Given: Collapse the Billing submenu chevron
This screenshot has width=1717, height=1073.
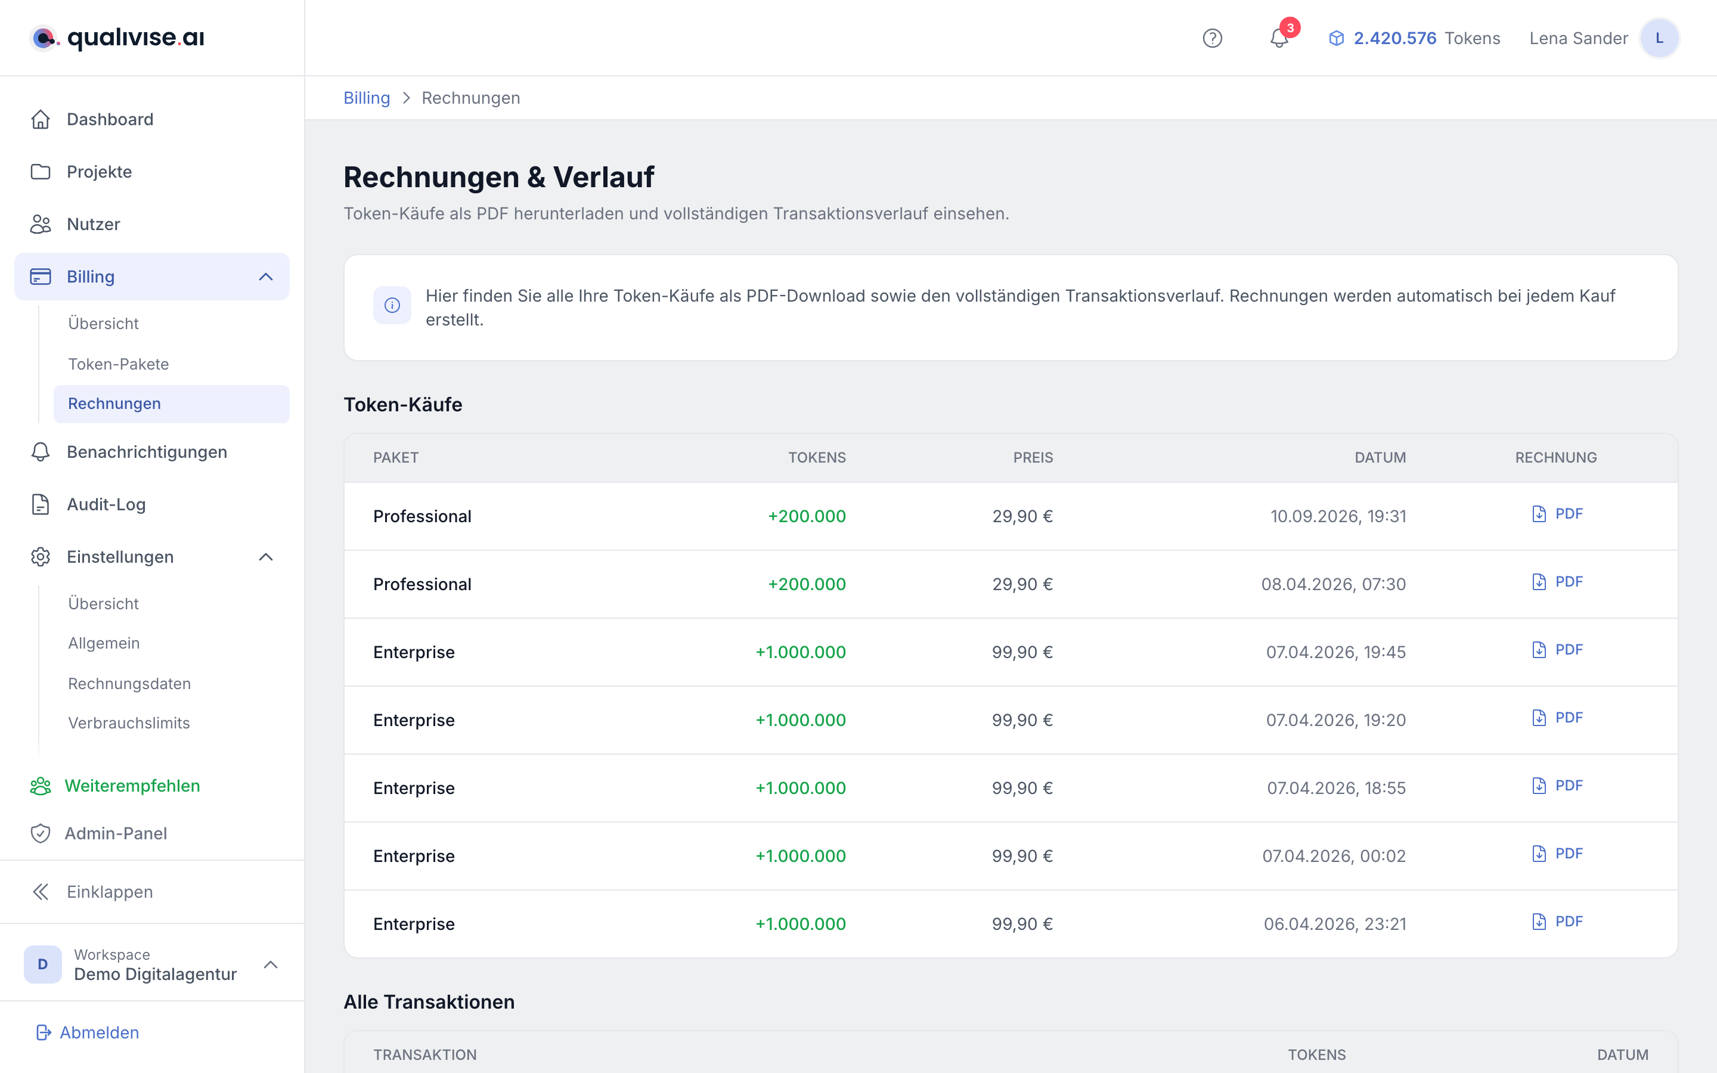Looking at the screenshot, I should coord(266,277).
